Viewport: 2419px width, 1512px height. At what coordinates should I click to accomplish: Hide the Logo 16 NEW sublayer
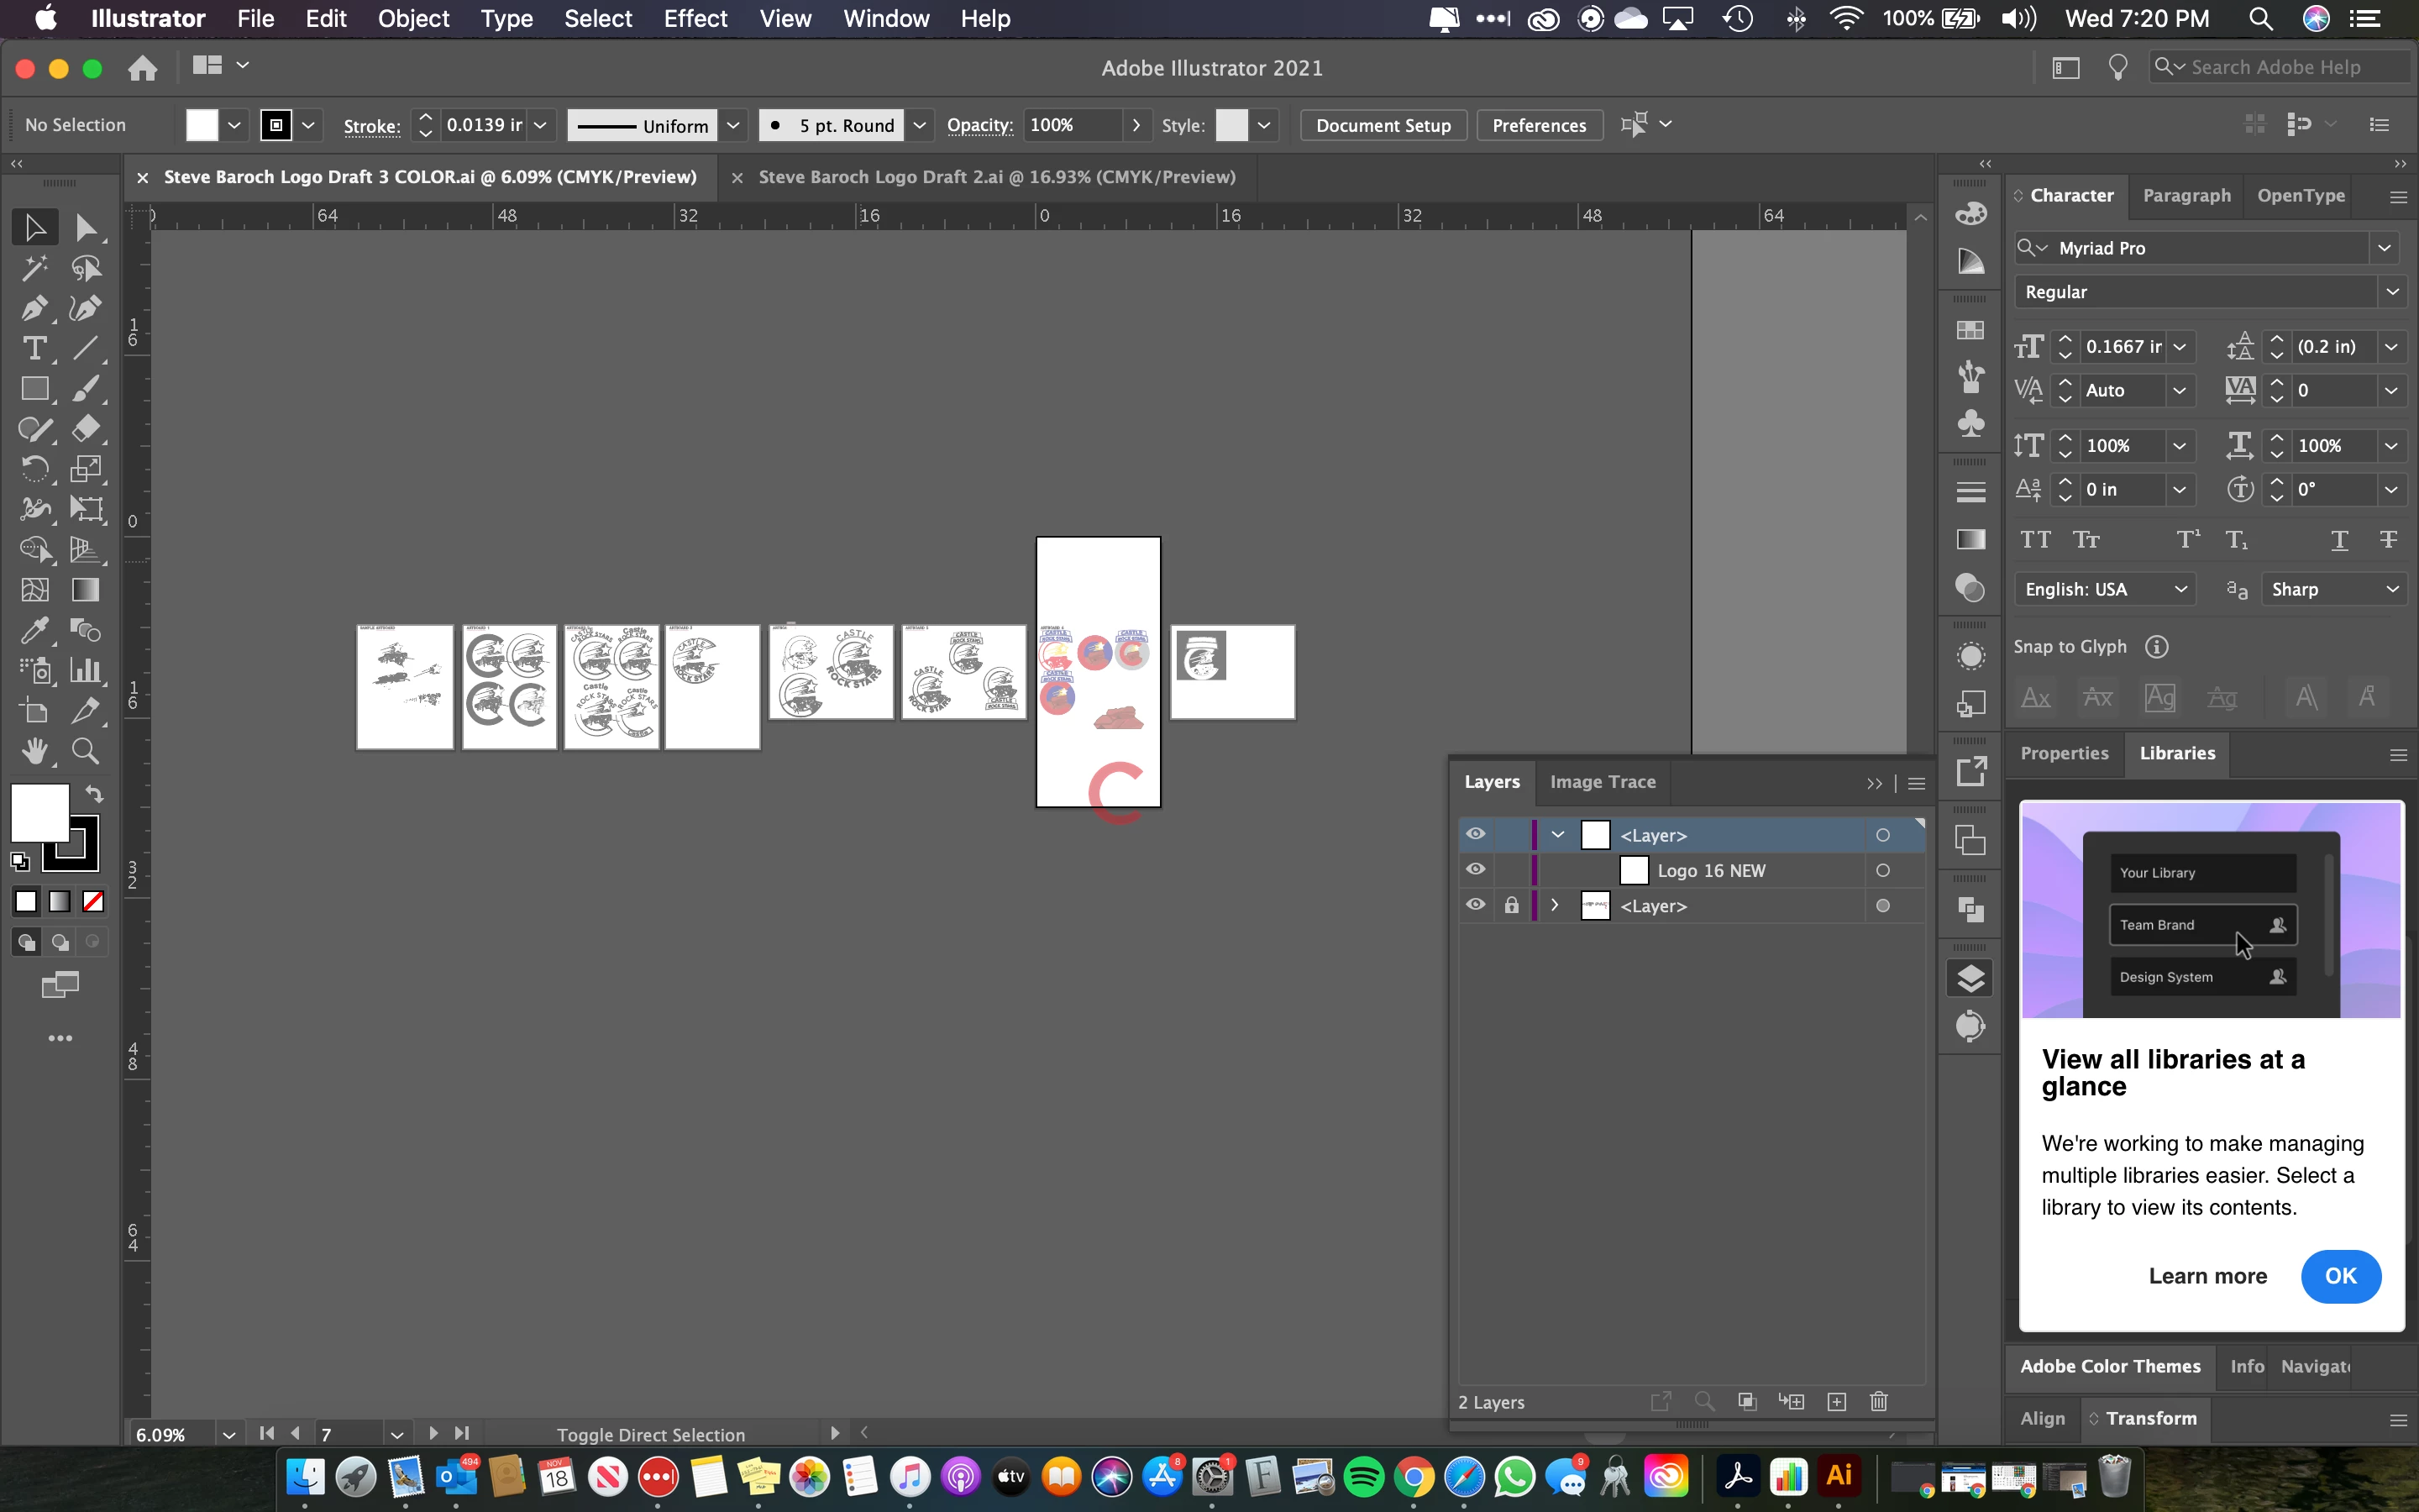click(1476, 869)
